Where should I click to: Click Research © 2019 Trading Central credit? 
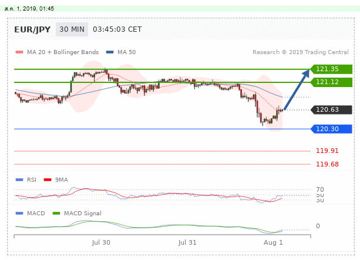pyautogui.click(x=301, y=52)
